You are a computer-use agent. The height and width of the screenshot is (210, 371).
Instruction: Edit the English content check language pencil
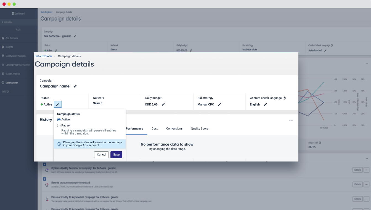click(x=265, y=104)
